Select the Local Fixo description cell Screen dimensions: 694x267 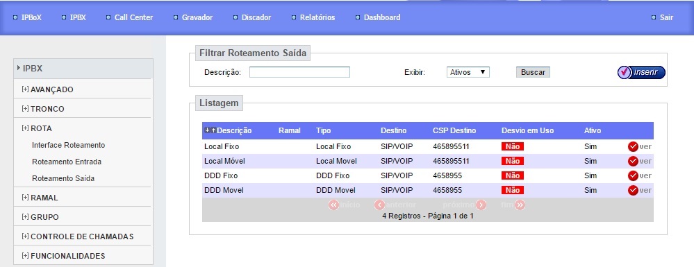click(x=222, y=147)
